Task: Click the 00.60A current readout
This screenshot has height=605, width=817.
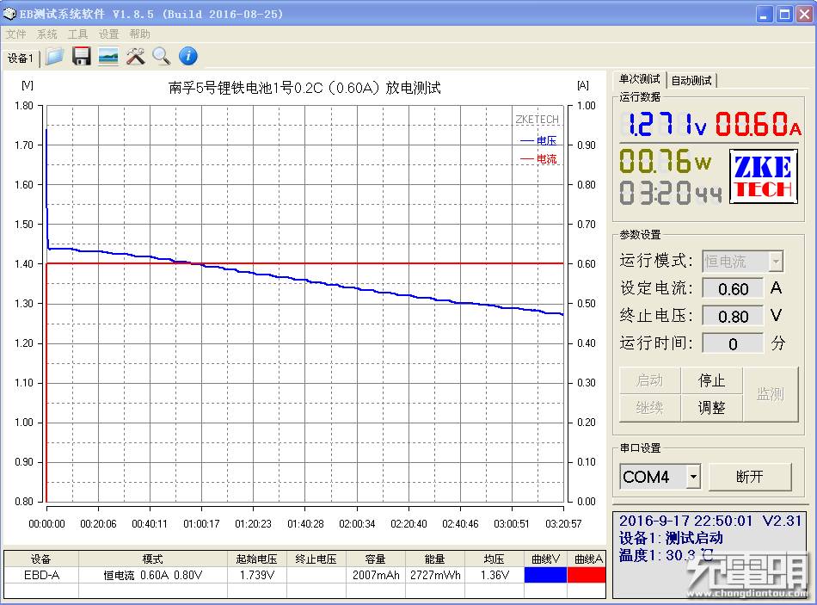Action: 759,124
